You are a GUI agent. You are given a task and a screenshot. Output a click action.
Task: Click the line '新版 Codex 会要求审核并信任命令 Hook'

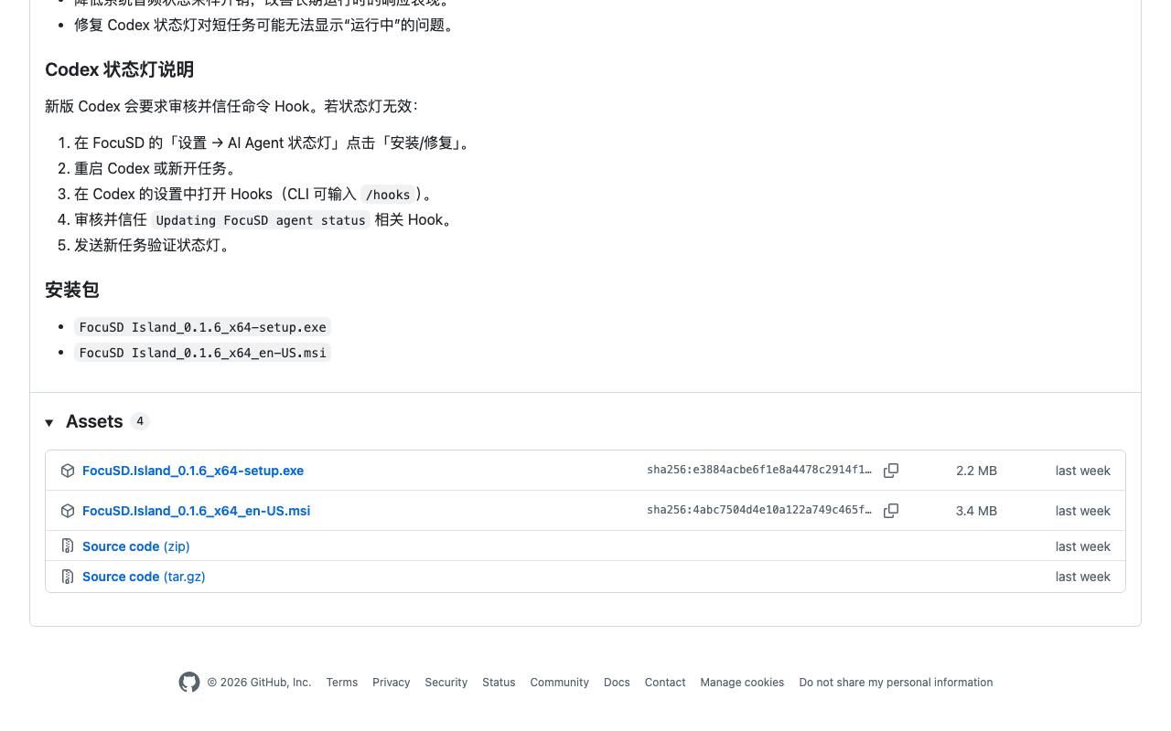pyautogui.click(x=231, y=107)
